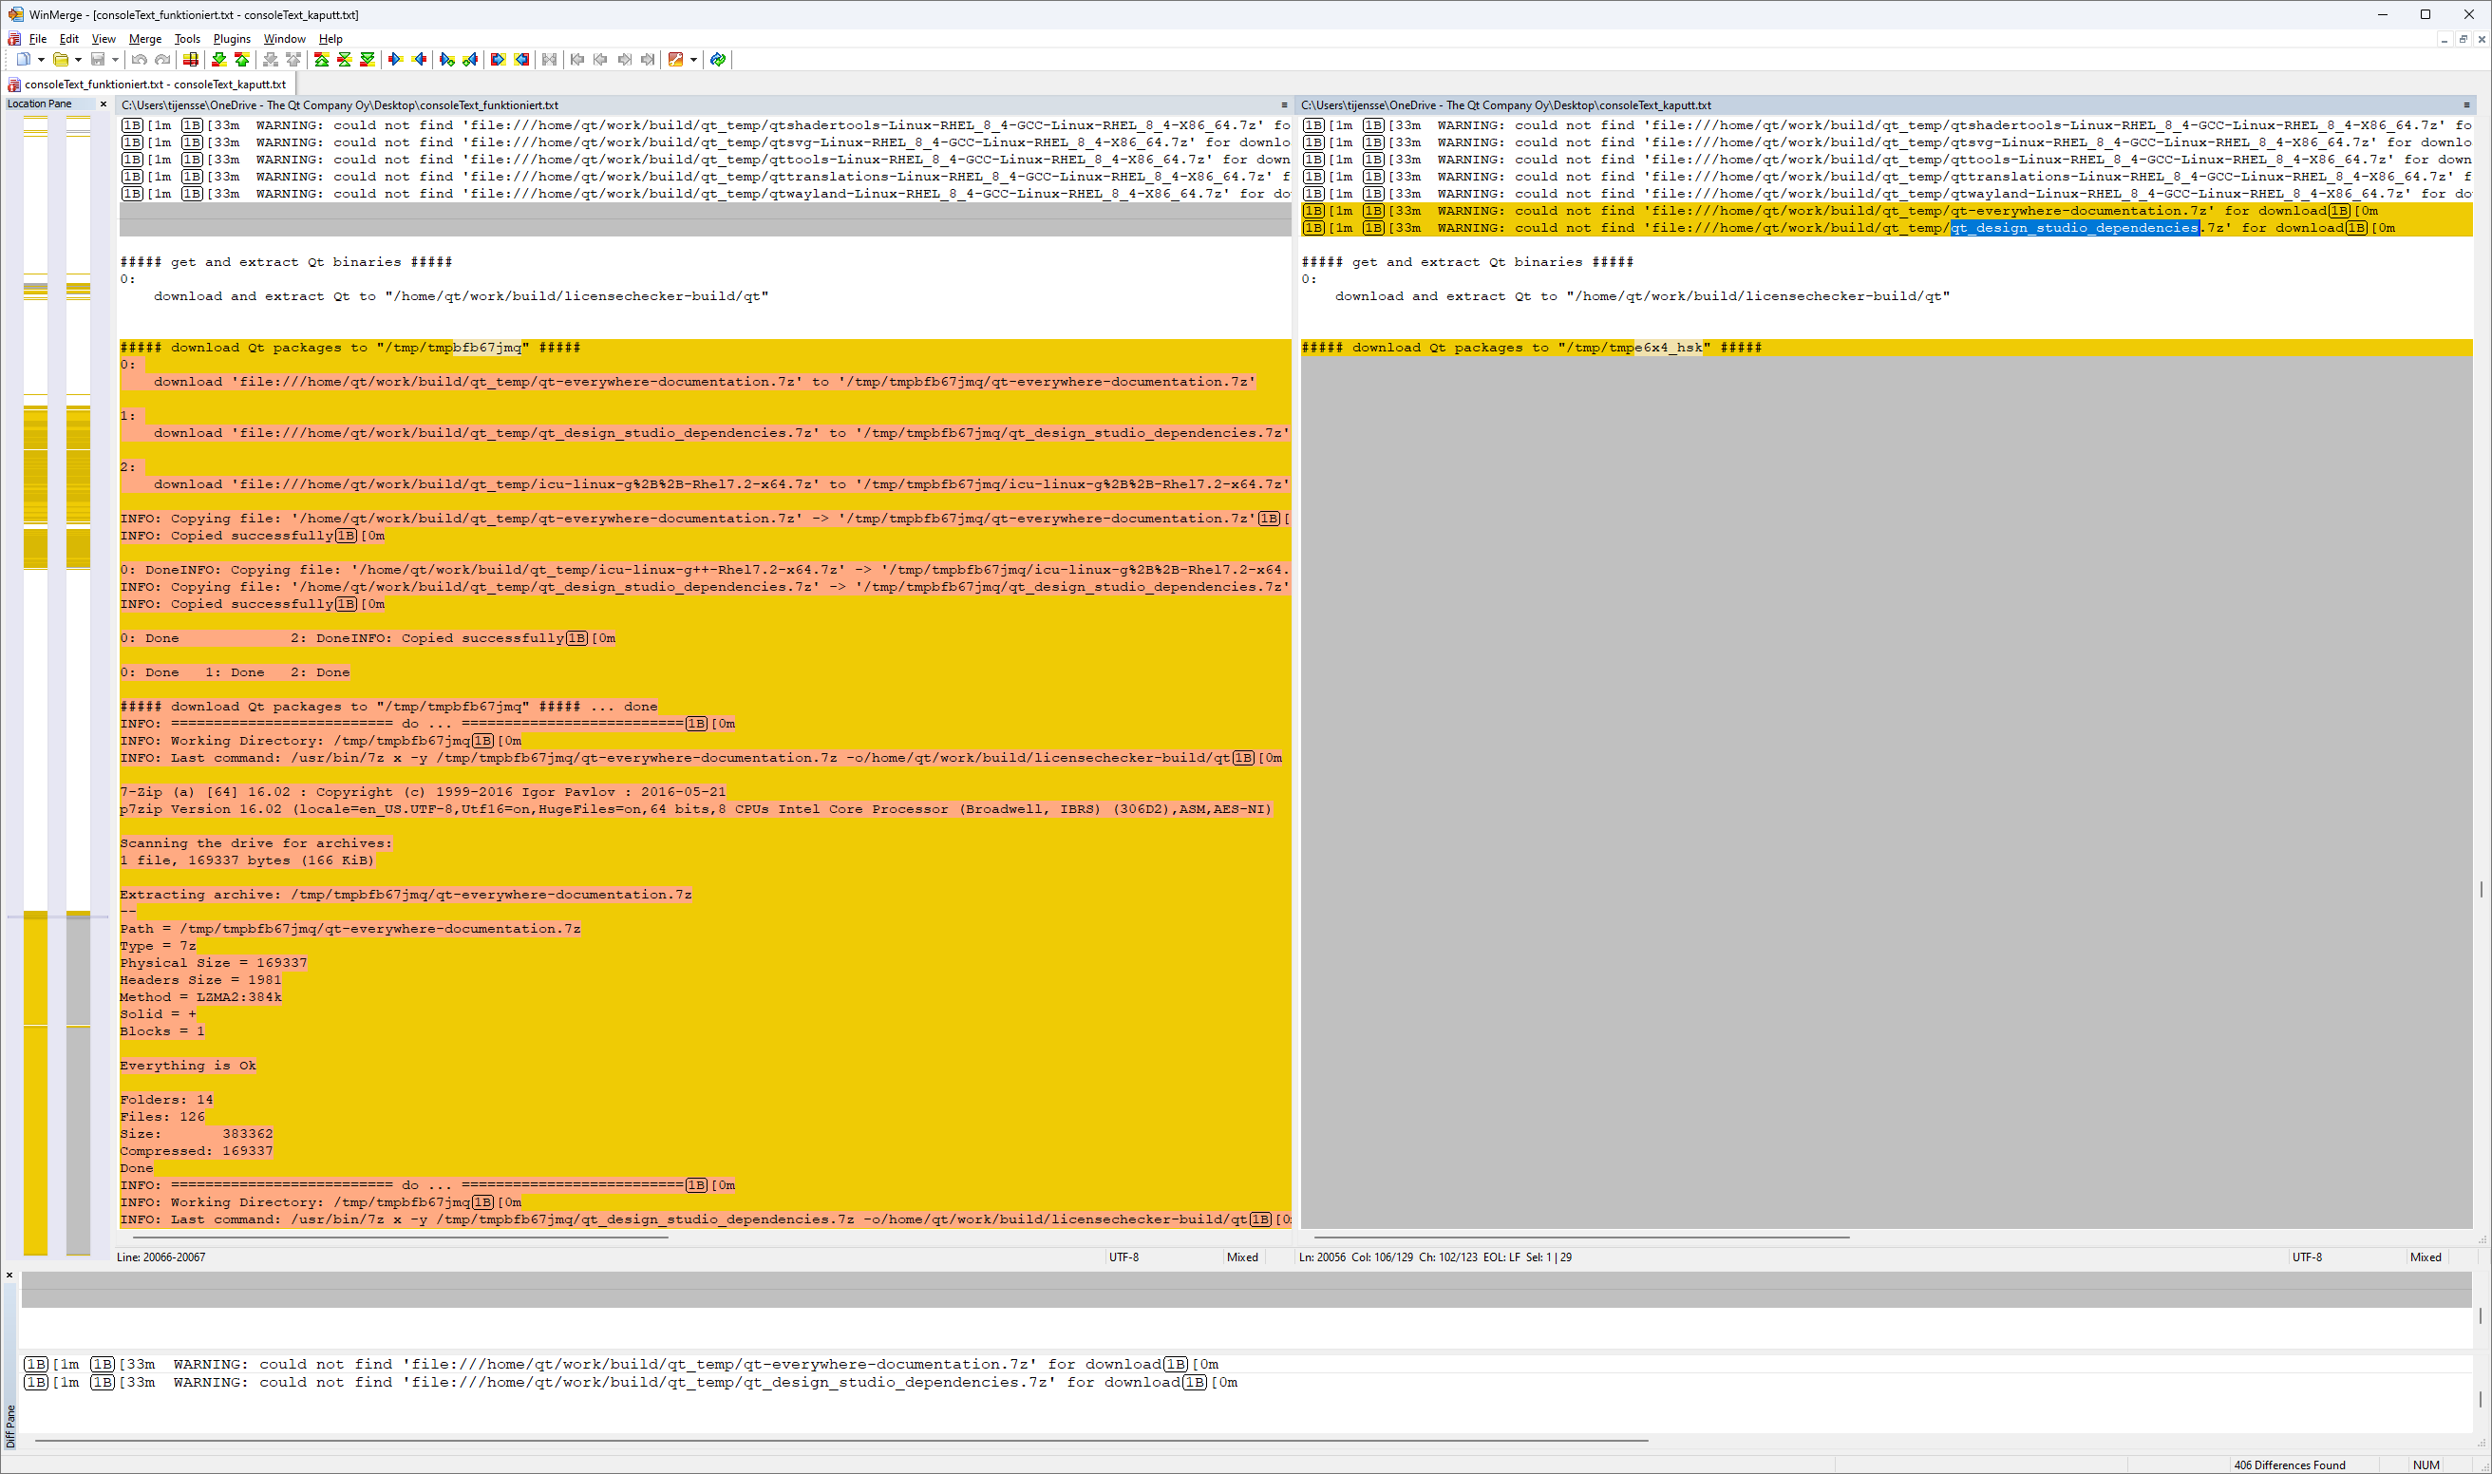Open the Edit menu
Viewport: 2492px width, 1474px height.
(x=68, y=39)
